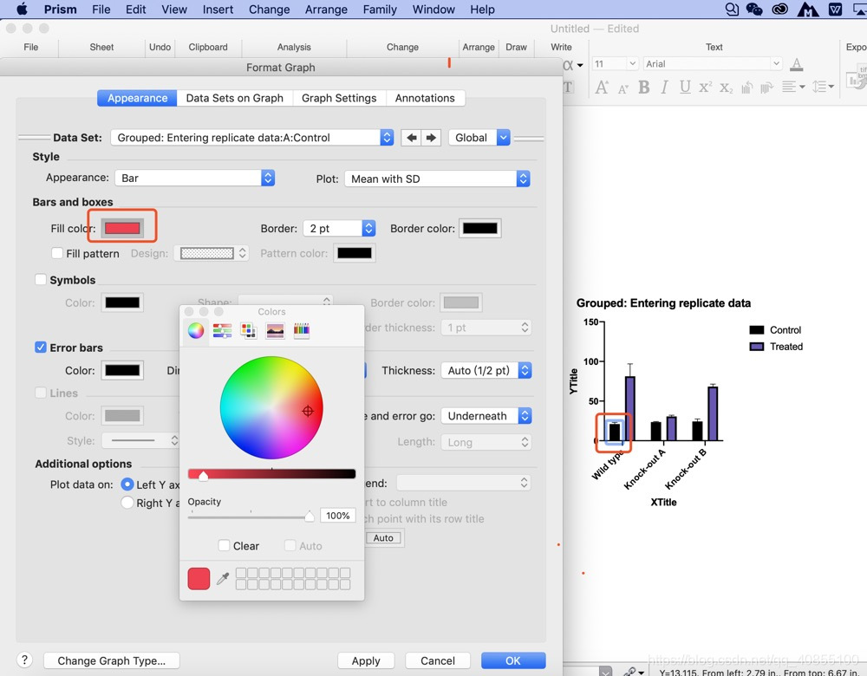Click the brightness slider in Colors
This screenshot has height=676, width=867.
click(x=271, y=474)
